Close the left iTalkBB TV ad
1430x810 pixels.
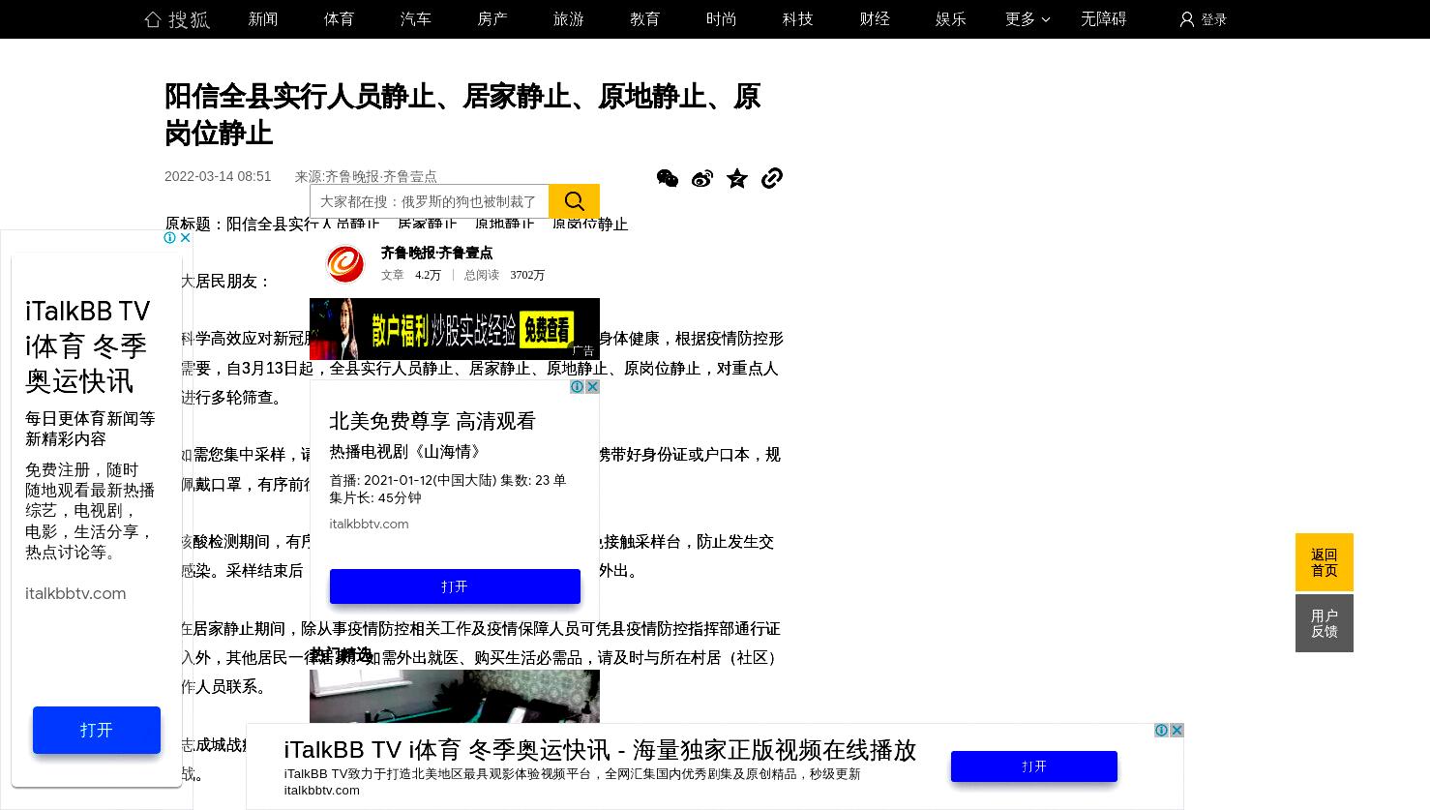coord(185,237)
